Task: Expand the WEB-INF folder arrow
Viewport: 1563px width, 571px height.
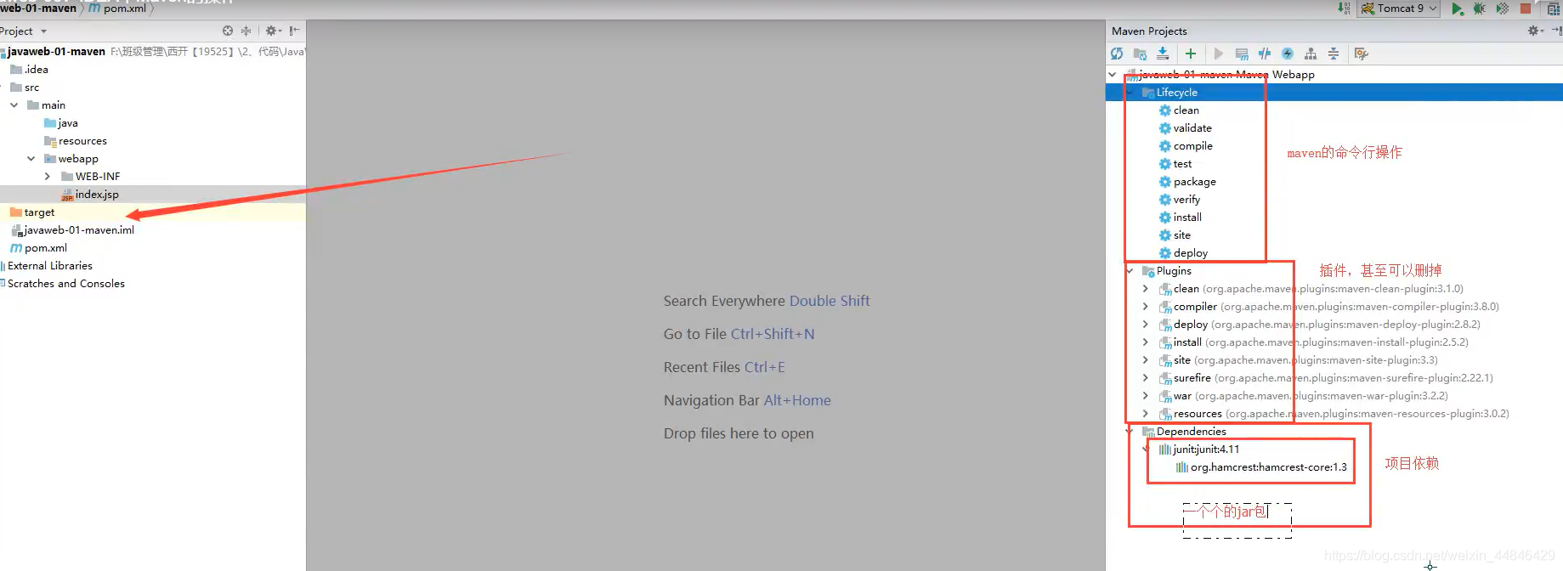Action: click(x=48, y=177)
